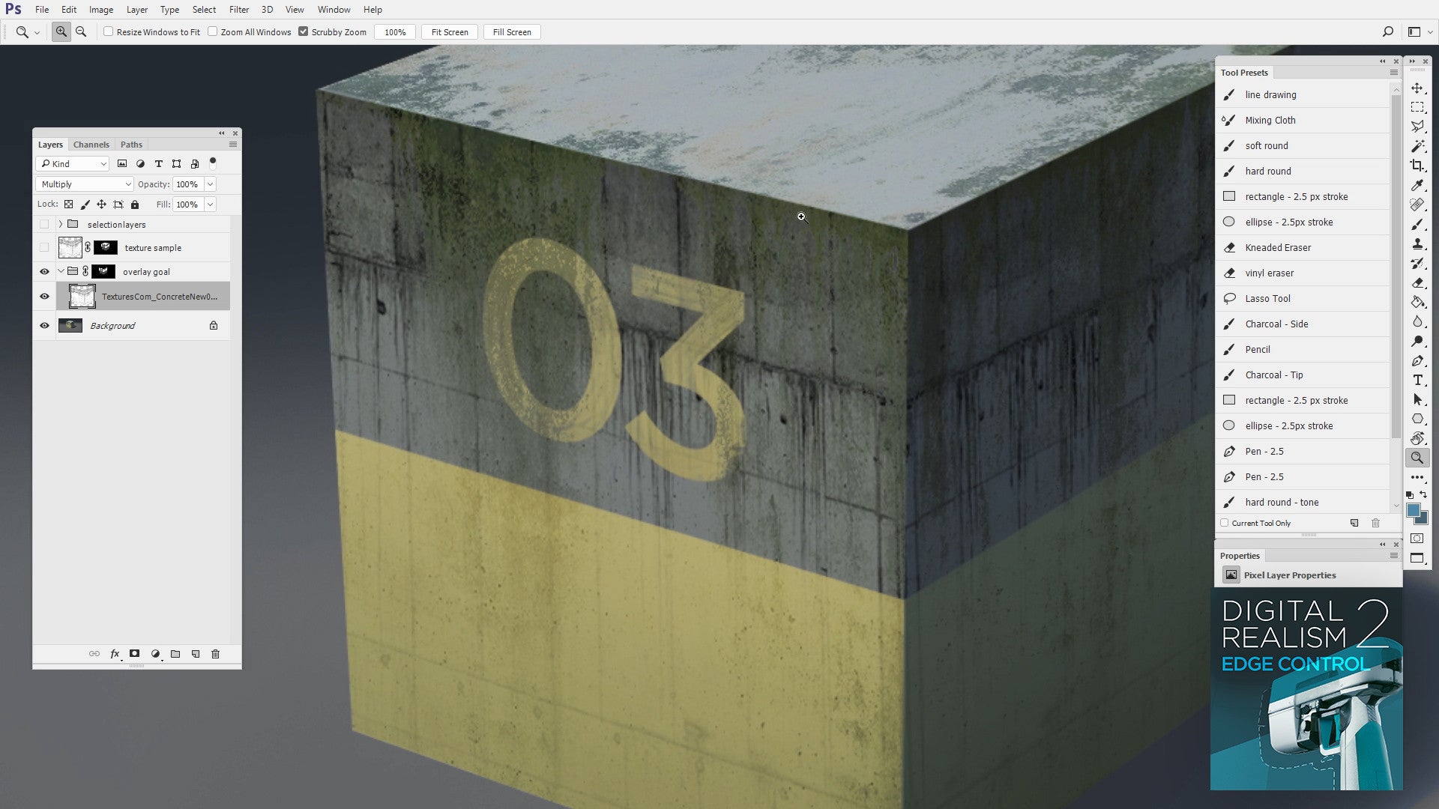Select the Horizontal Type tool
Image resolution: width=1439 pixels, height=809 pixels.
point(1417,380)
